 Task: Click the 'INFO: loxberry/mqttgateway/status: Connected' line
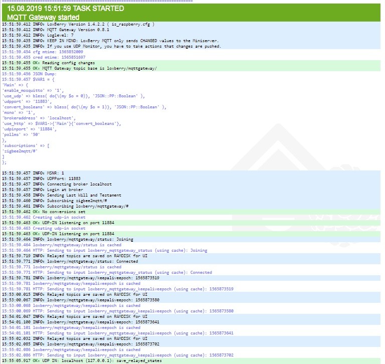coord(70,262)
